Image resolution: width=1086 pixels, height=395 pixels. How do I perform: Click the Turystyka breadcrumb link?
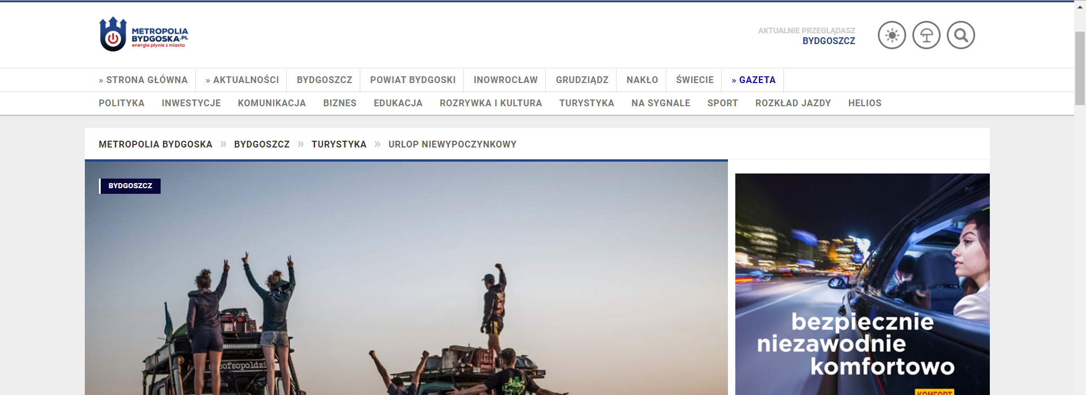coord(339,145)
